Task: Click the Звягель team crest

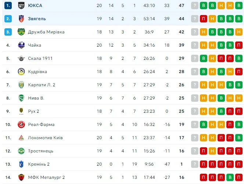Action: (21, 19)
